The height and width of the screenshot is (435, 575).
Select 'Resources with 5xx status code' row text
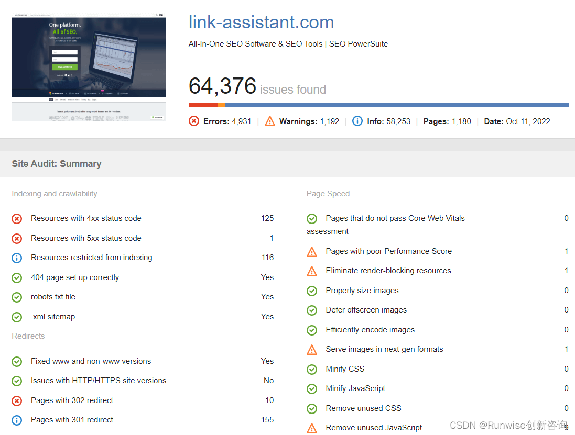tap(86, 238)
